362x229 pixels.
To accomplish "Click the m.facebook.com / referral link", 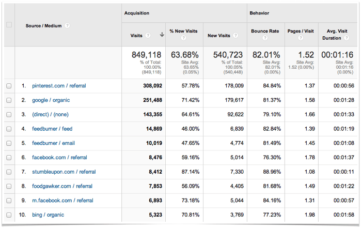I will [62, 200].
